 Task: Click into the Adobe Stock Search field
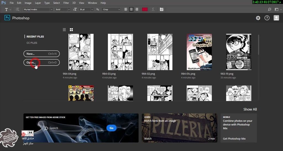coord(77,128)
